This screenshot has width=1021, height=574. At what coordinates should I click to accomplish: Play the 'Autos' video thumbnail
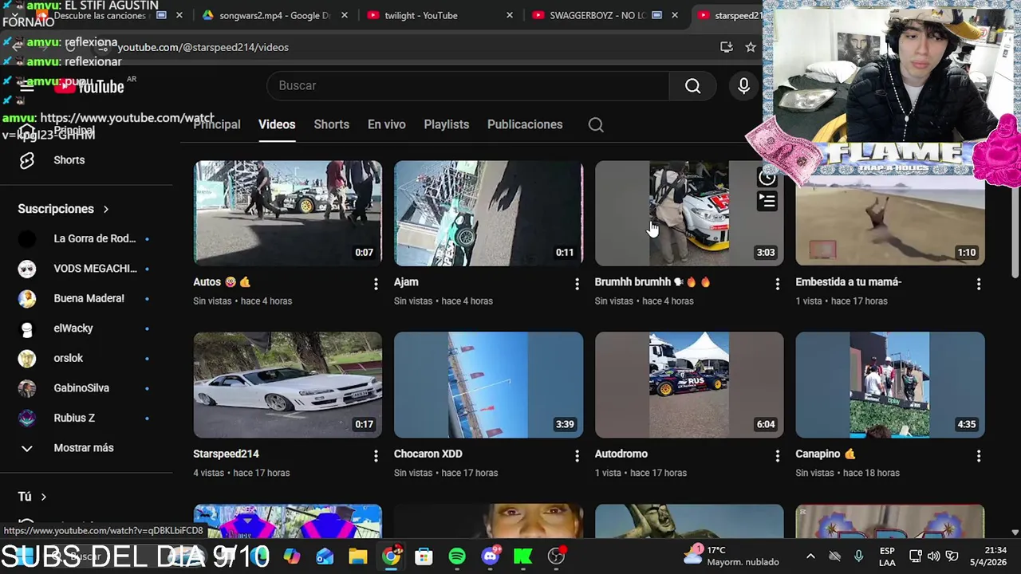point(288,213)
